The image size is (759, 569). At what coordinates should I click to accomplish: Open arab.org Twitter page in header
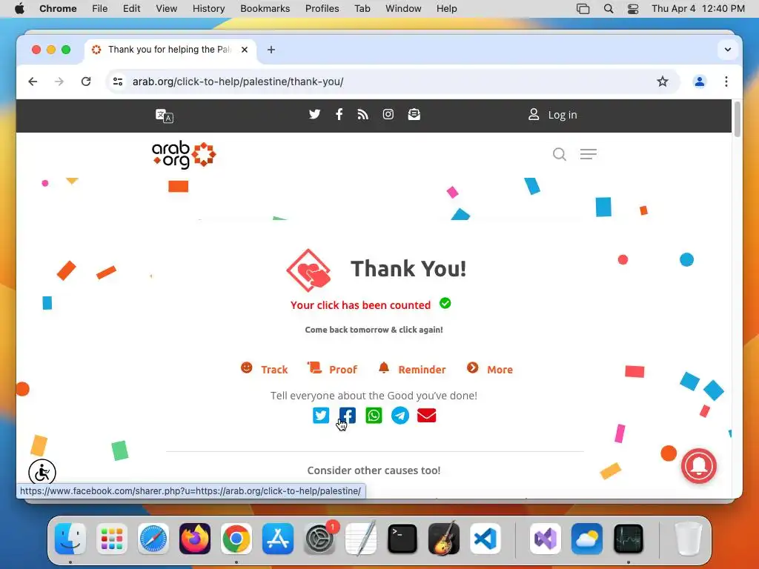314,114
